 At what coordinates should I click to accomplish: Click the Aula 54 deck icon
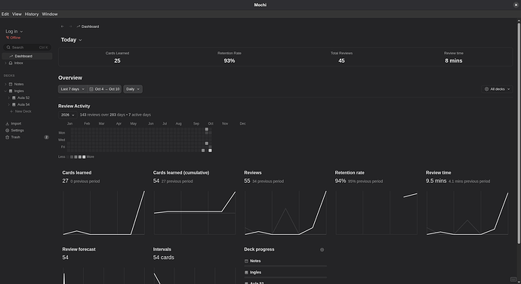[x=14, y=104]
